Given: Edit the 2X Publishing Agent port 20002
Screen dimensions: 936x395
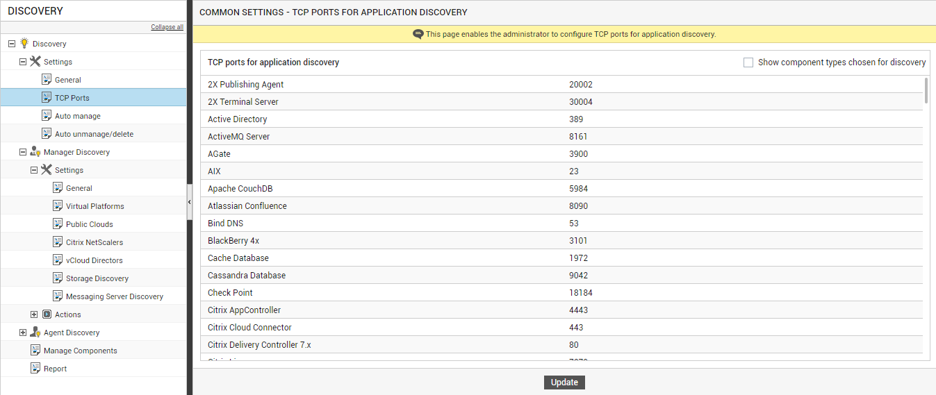Looking at the screenshot, I should [581, 85].
